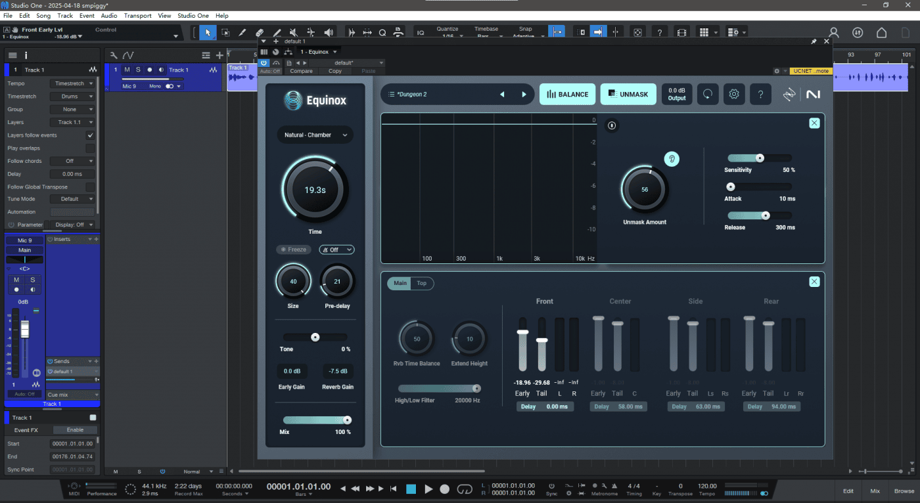
Task: Open the Drums timestretch mode dropdown
Action: 72,97
